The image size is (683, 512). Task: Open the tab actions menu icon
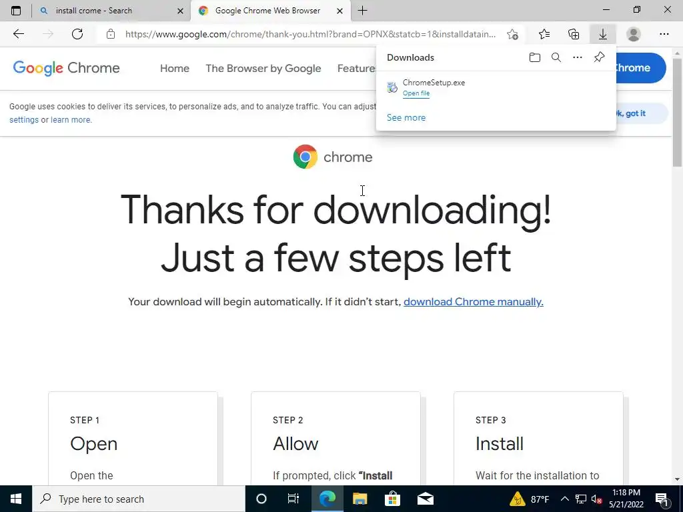coord(16,11)
